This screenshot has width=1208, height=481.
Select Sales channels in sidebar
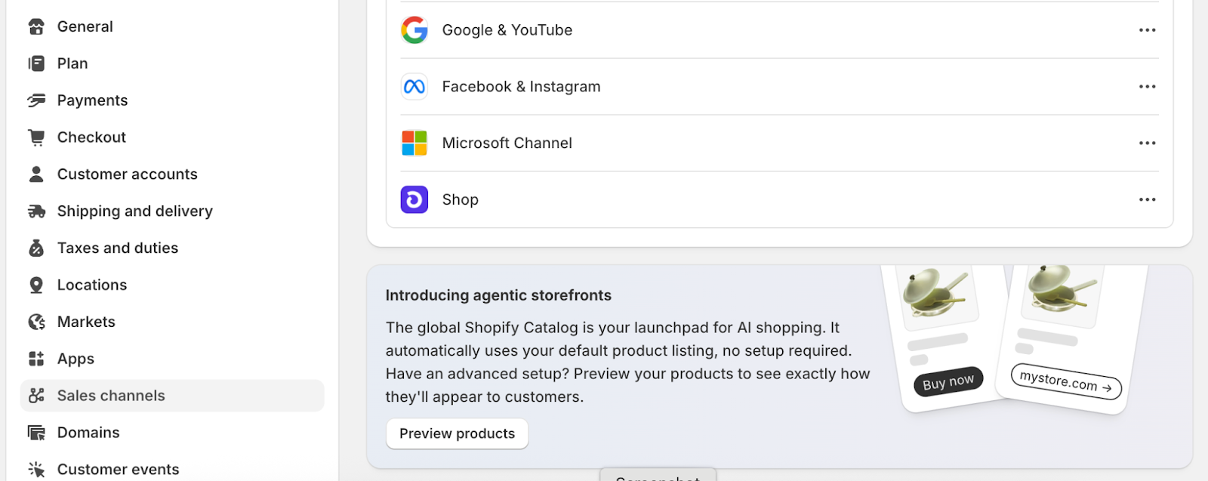172,396
